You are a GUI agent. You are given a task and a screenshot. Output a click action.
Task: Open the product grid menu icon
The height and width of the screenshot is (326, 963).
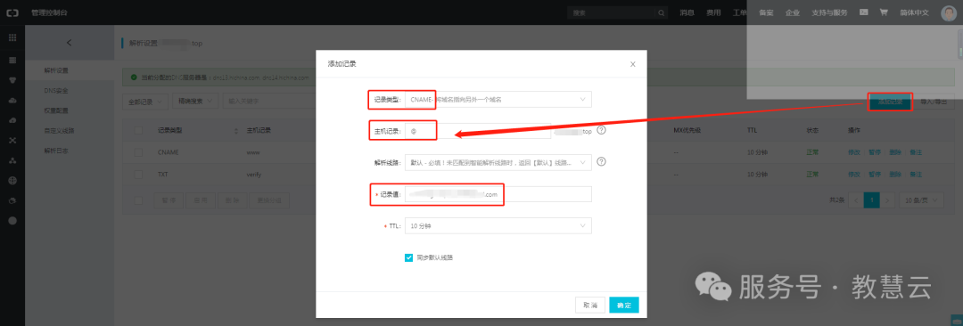pyautogui.click(x=12, y=38)
